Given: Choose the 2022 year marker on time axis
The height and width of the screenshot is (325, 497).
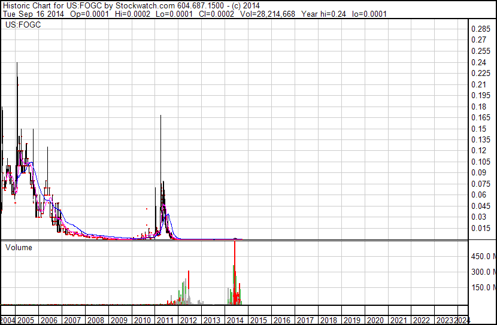Looking at the screenshot, I should pyautogui.click(x=421, y=320).
